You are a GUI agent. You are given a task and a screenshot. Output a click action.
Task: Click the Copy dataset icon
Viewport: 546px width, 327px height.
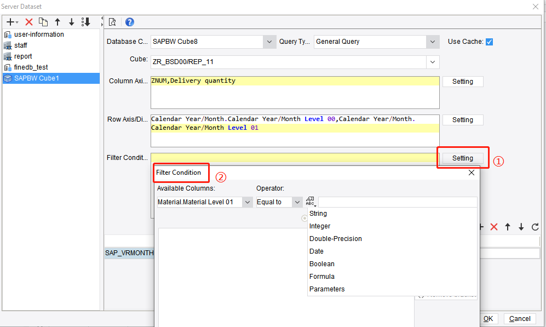click(43, 22)
